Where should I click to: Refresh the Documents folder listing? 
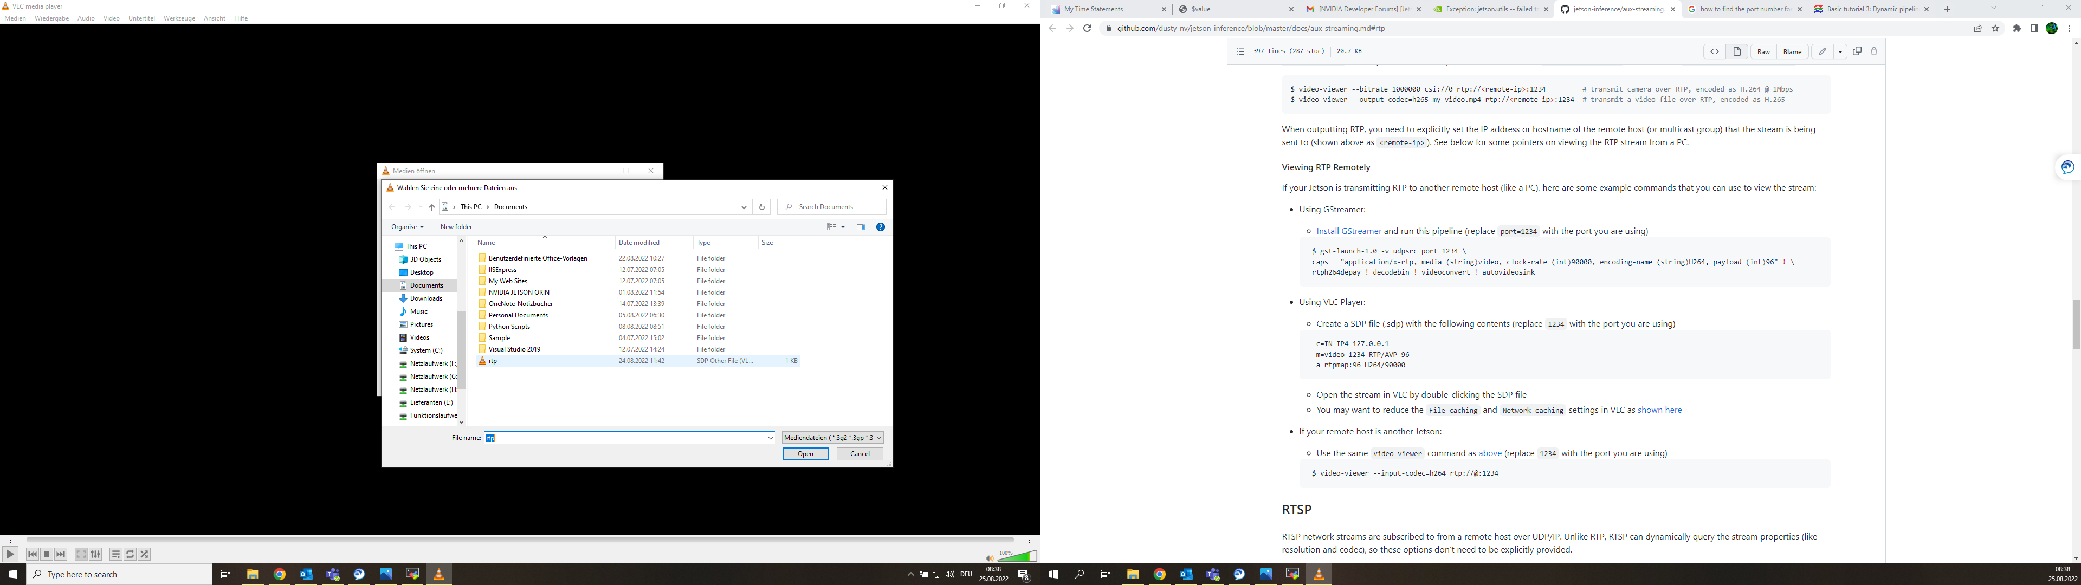pos(761,207)
